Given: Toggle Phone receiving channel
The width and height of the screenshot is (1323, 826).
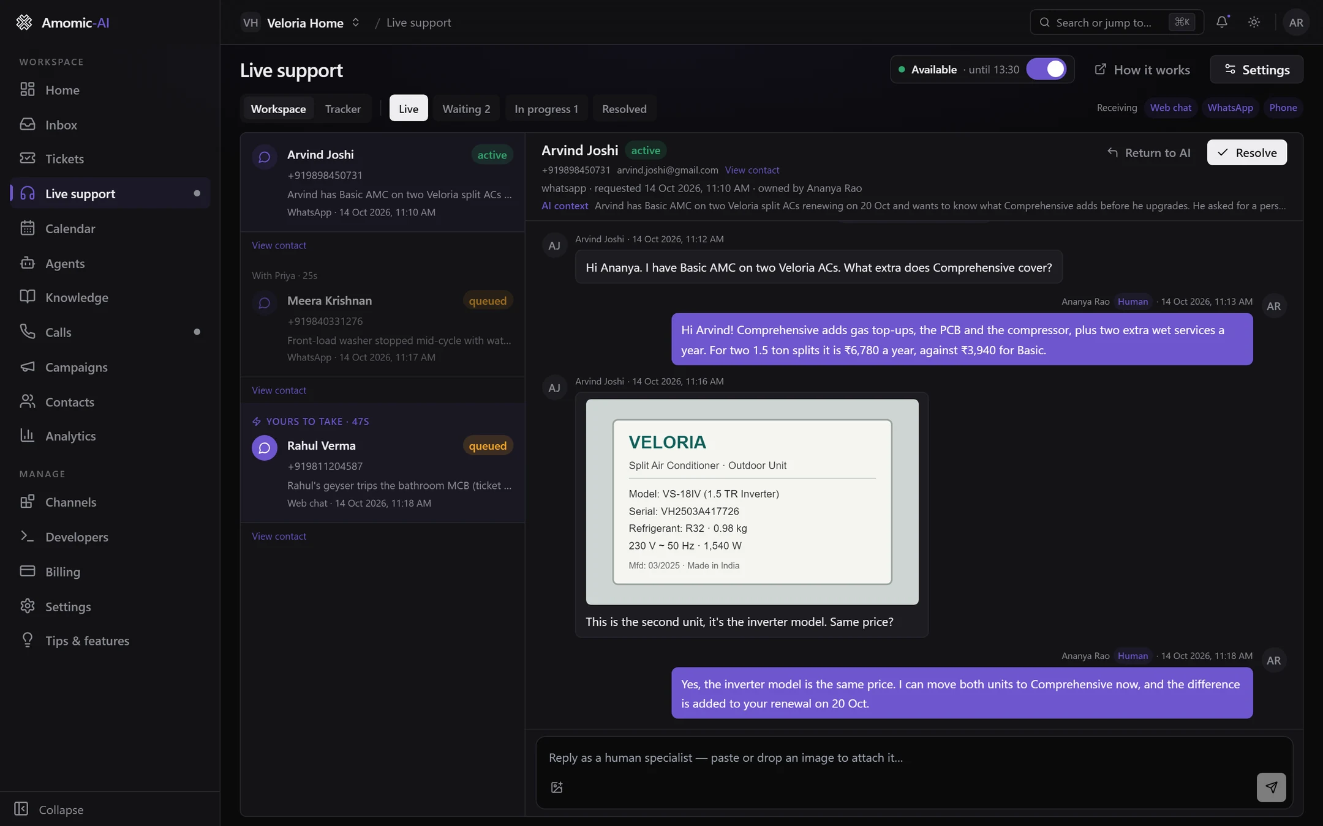Looking at the screenshot, I should coord(1283,108).
